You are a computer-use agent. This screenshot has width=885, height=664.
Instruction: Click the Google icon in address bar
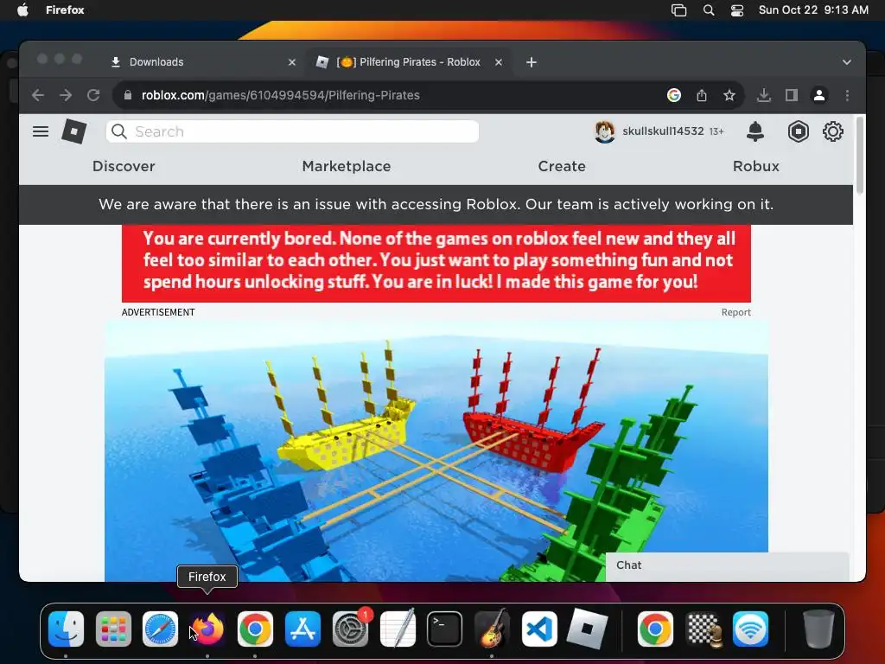(x=673, y=95)
